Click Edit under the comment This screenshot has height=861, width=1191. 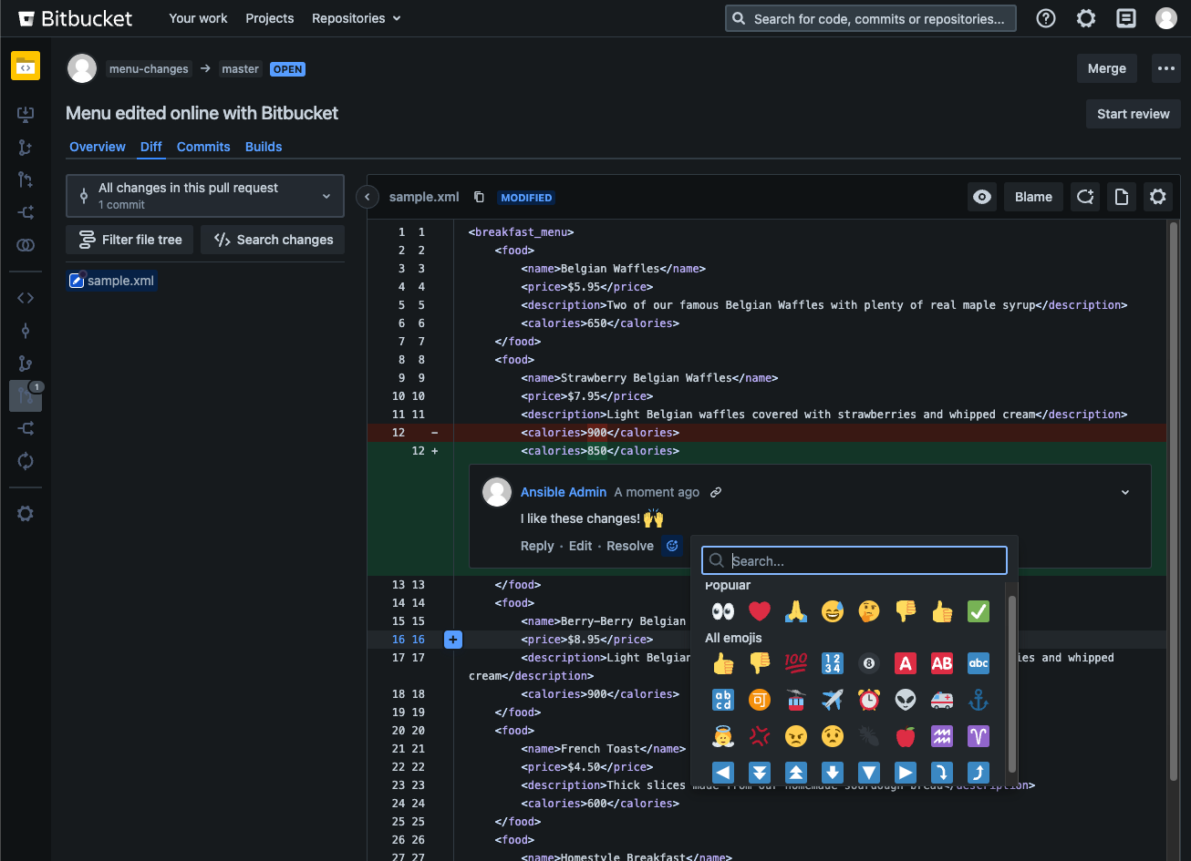point(581,546)
